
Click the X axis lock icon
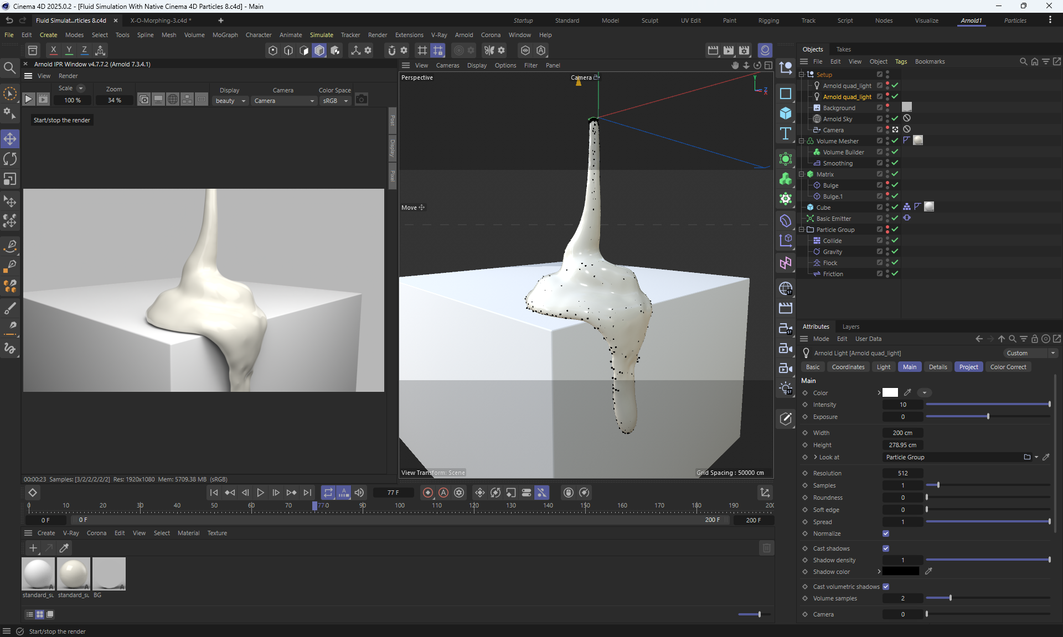coord(53,50)
